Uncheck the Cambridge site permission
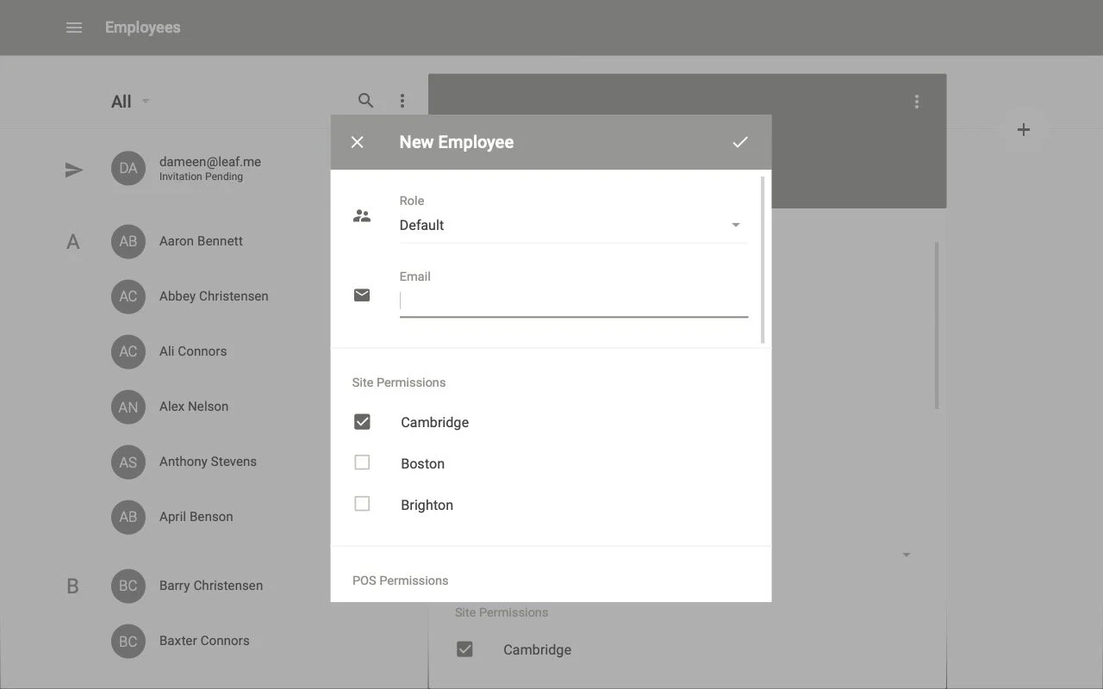This screenshot has width=1103, height=689. click(361, 421)
